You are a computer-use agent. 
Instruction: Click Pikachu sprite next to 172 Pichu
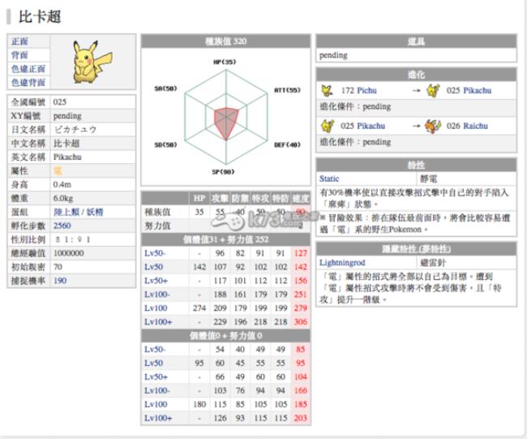pos(433,91)
